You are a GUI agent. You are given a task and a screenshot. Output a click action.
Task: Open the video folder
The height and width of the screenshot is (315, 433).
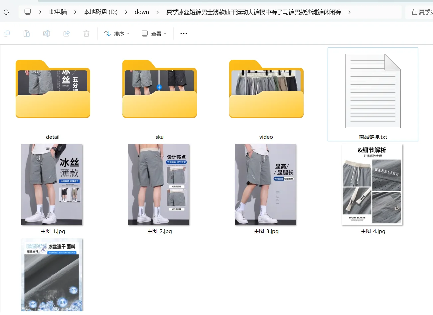coord(266,89)
